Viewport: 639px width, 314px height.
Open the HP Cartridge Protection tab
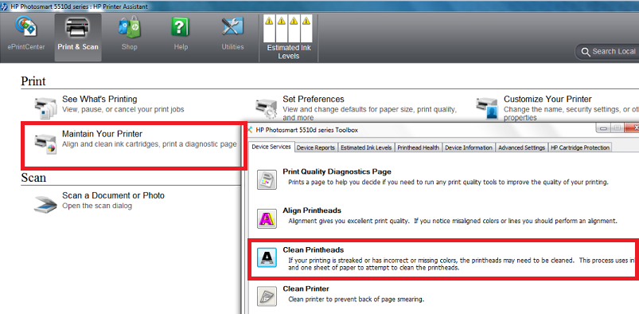[580, 147]
